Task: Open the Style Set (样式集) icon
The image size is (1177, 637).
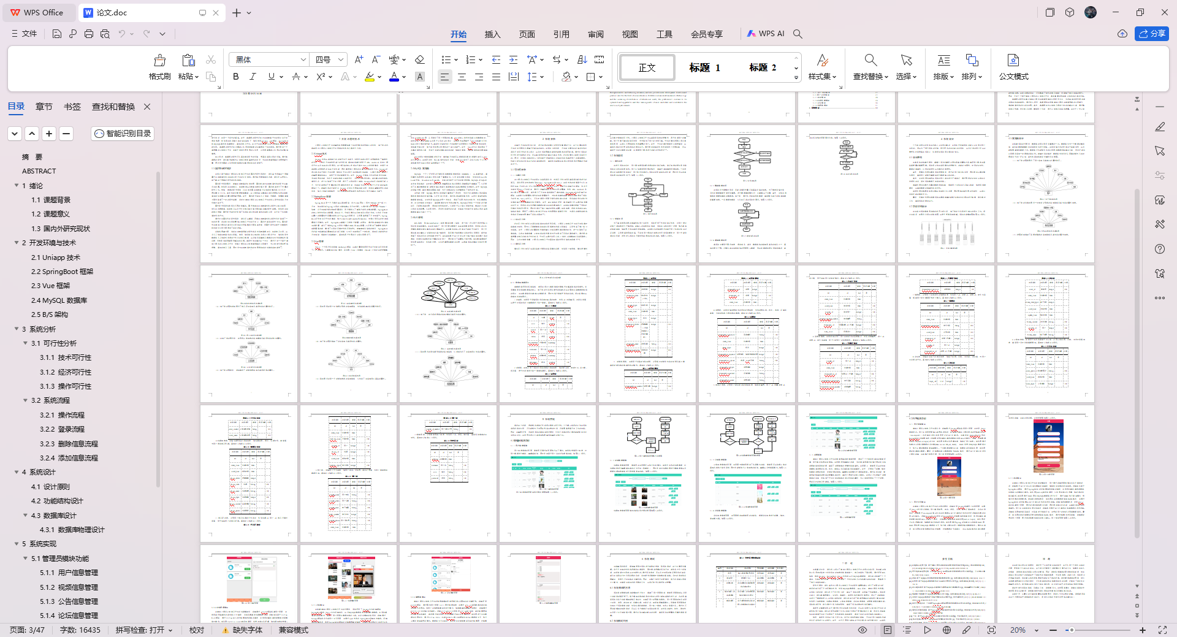Action: [x=823, y=60]
